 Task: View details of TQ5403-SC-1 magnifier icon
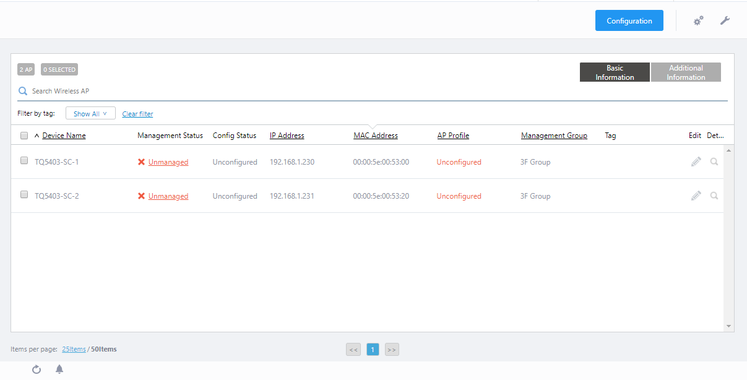pos(714,162)
